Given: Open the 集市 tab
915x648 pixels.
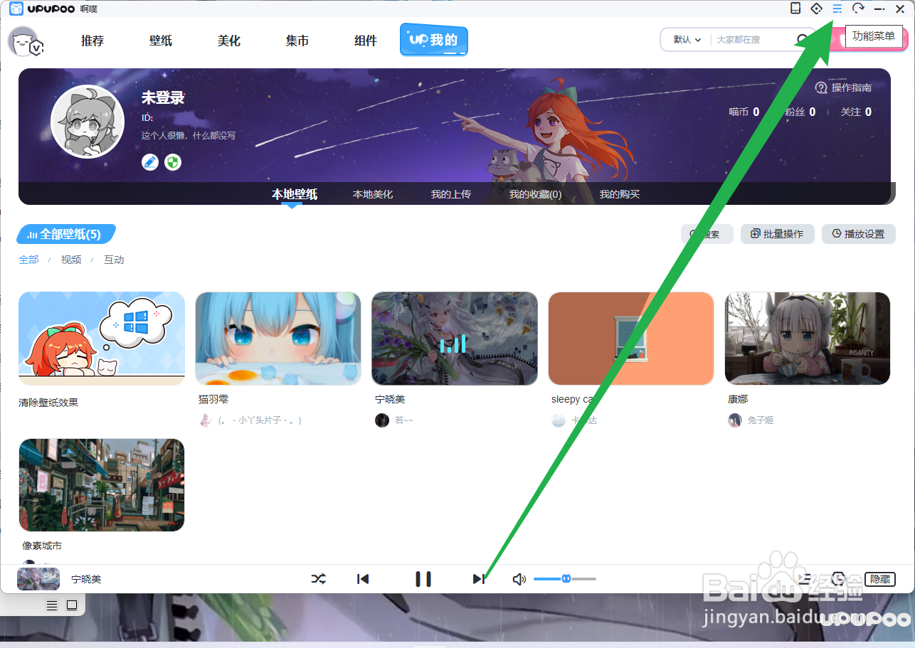Looking at the screenshot, I should 297,41.
